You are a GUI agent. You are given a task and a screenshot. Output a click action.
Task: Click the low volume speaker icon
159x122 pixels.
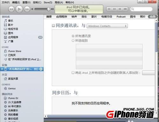[32, 9]
